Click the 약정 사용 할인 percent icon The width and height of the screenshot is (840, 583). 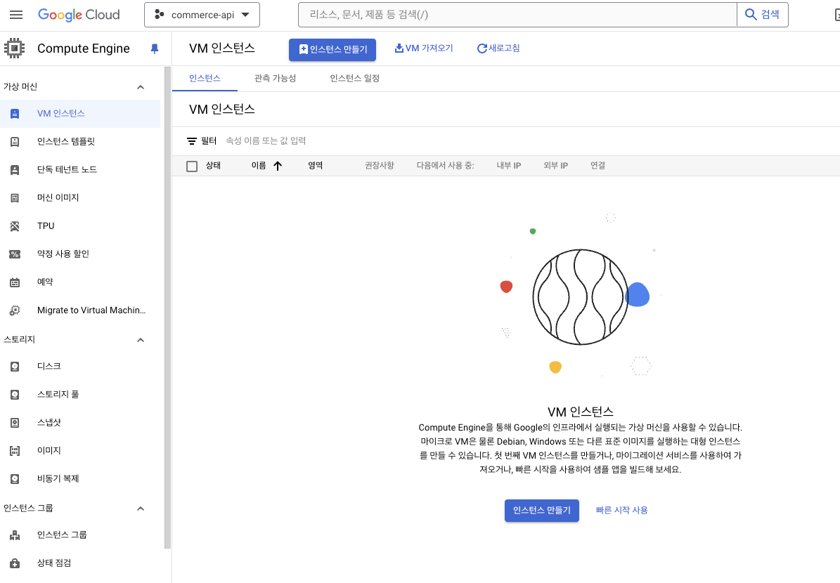click(x=15, y=254)
